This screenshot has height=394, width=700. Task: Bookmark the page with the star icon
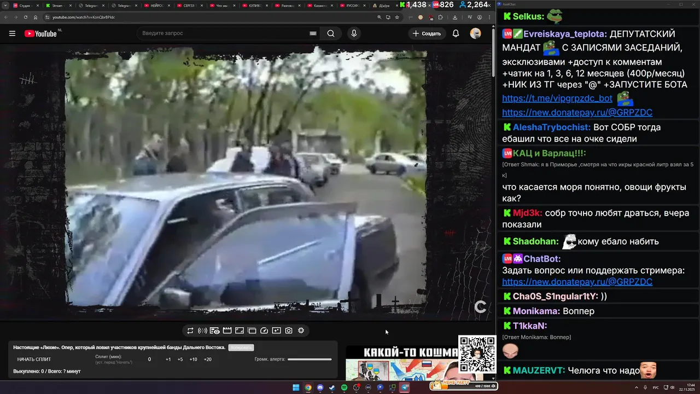(x=397, y=17)
